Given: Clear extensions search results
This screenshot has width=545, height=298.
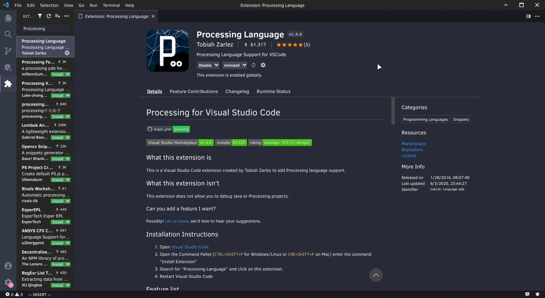Looking at the screenshot, I should click(57, 16).
